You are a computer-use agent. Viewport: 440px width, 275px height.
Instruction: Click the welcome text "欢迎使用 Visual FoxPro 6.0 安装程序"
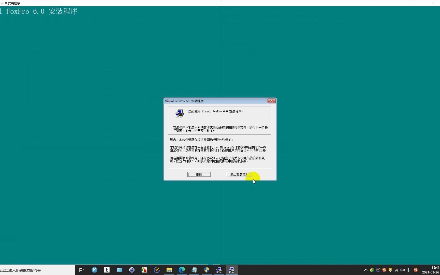[216, 111]
